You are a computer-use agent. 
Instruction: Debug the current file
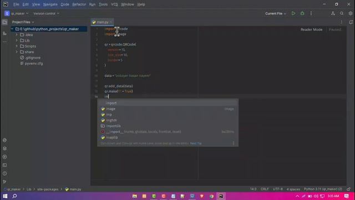(x=302, y=13)
